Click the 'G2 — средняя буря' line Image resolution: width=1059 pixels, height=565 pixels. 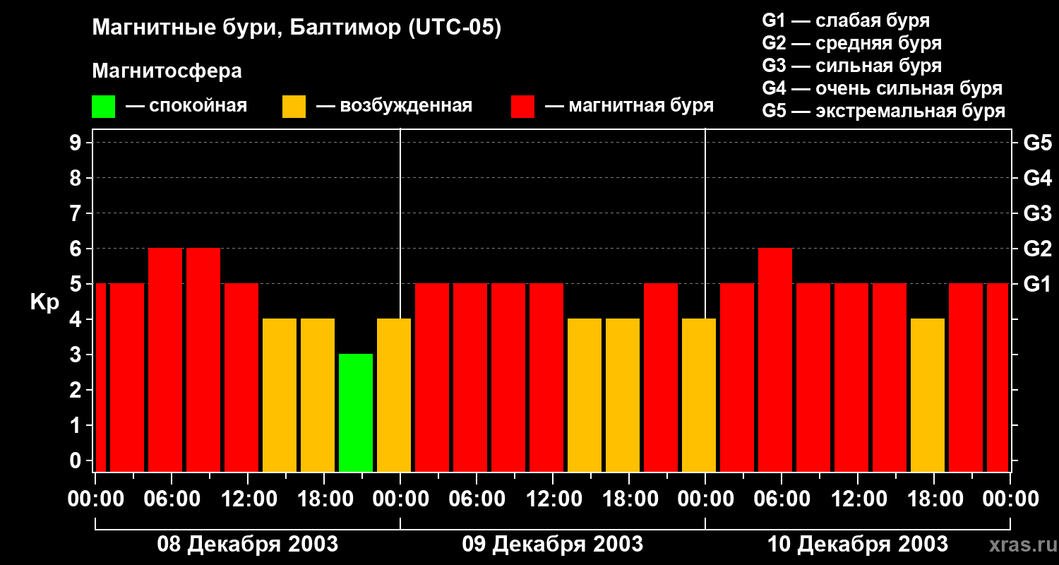point(851,43)
